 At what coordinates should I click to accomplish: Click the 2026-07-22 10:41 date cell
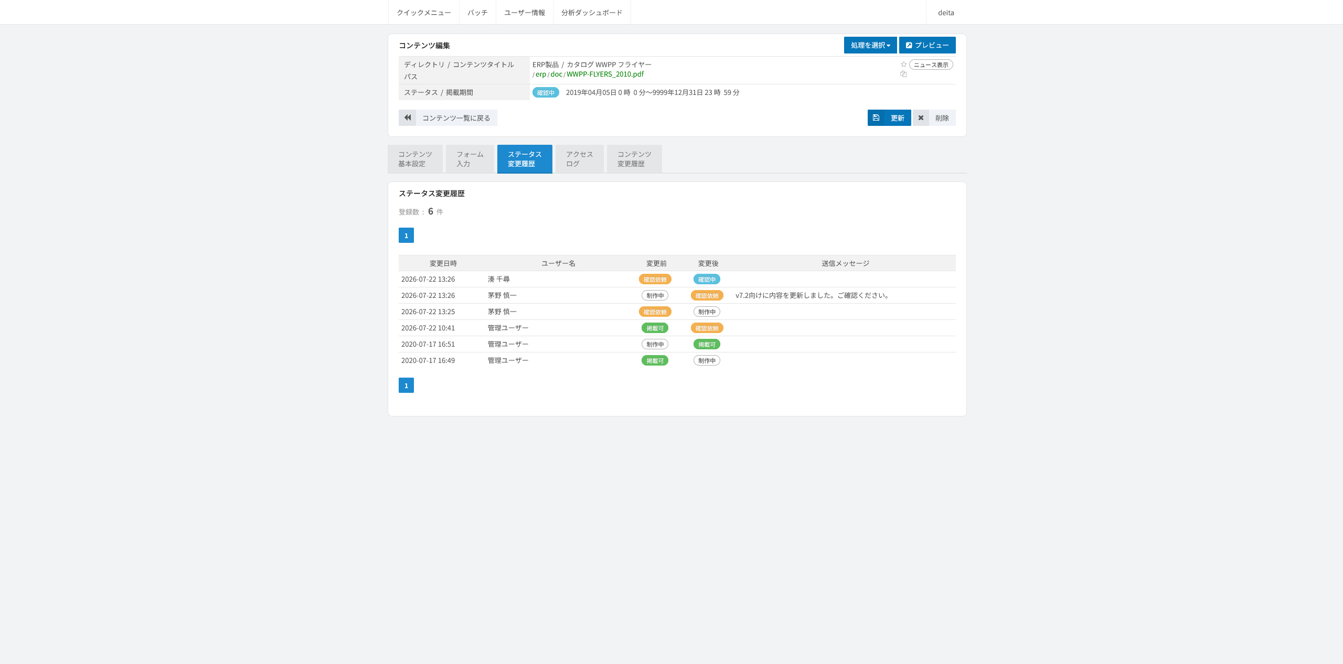coord(428,328)
